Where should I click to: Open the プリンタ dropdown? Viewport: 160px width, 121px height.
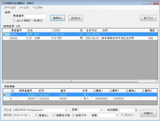coord(66,110)
